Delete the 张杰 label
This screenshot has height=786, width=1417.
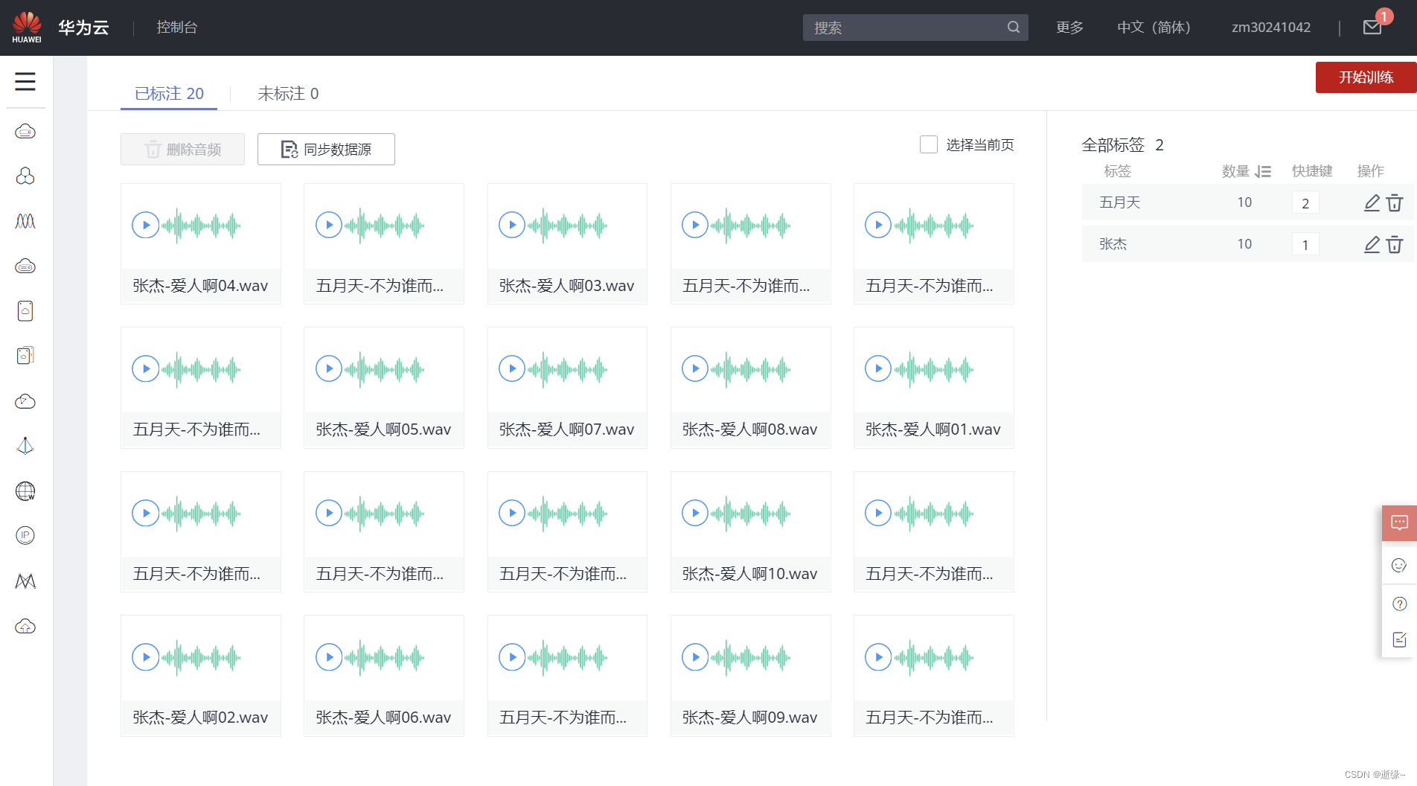[1395, 244]
